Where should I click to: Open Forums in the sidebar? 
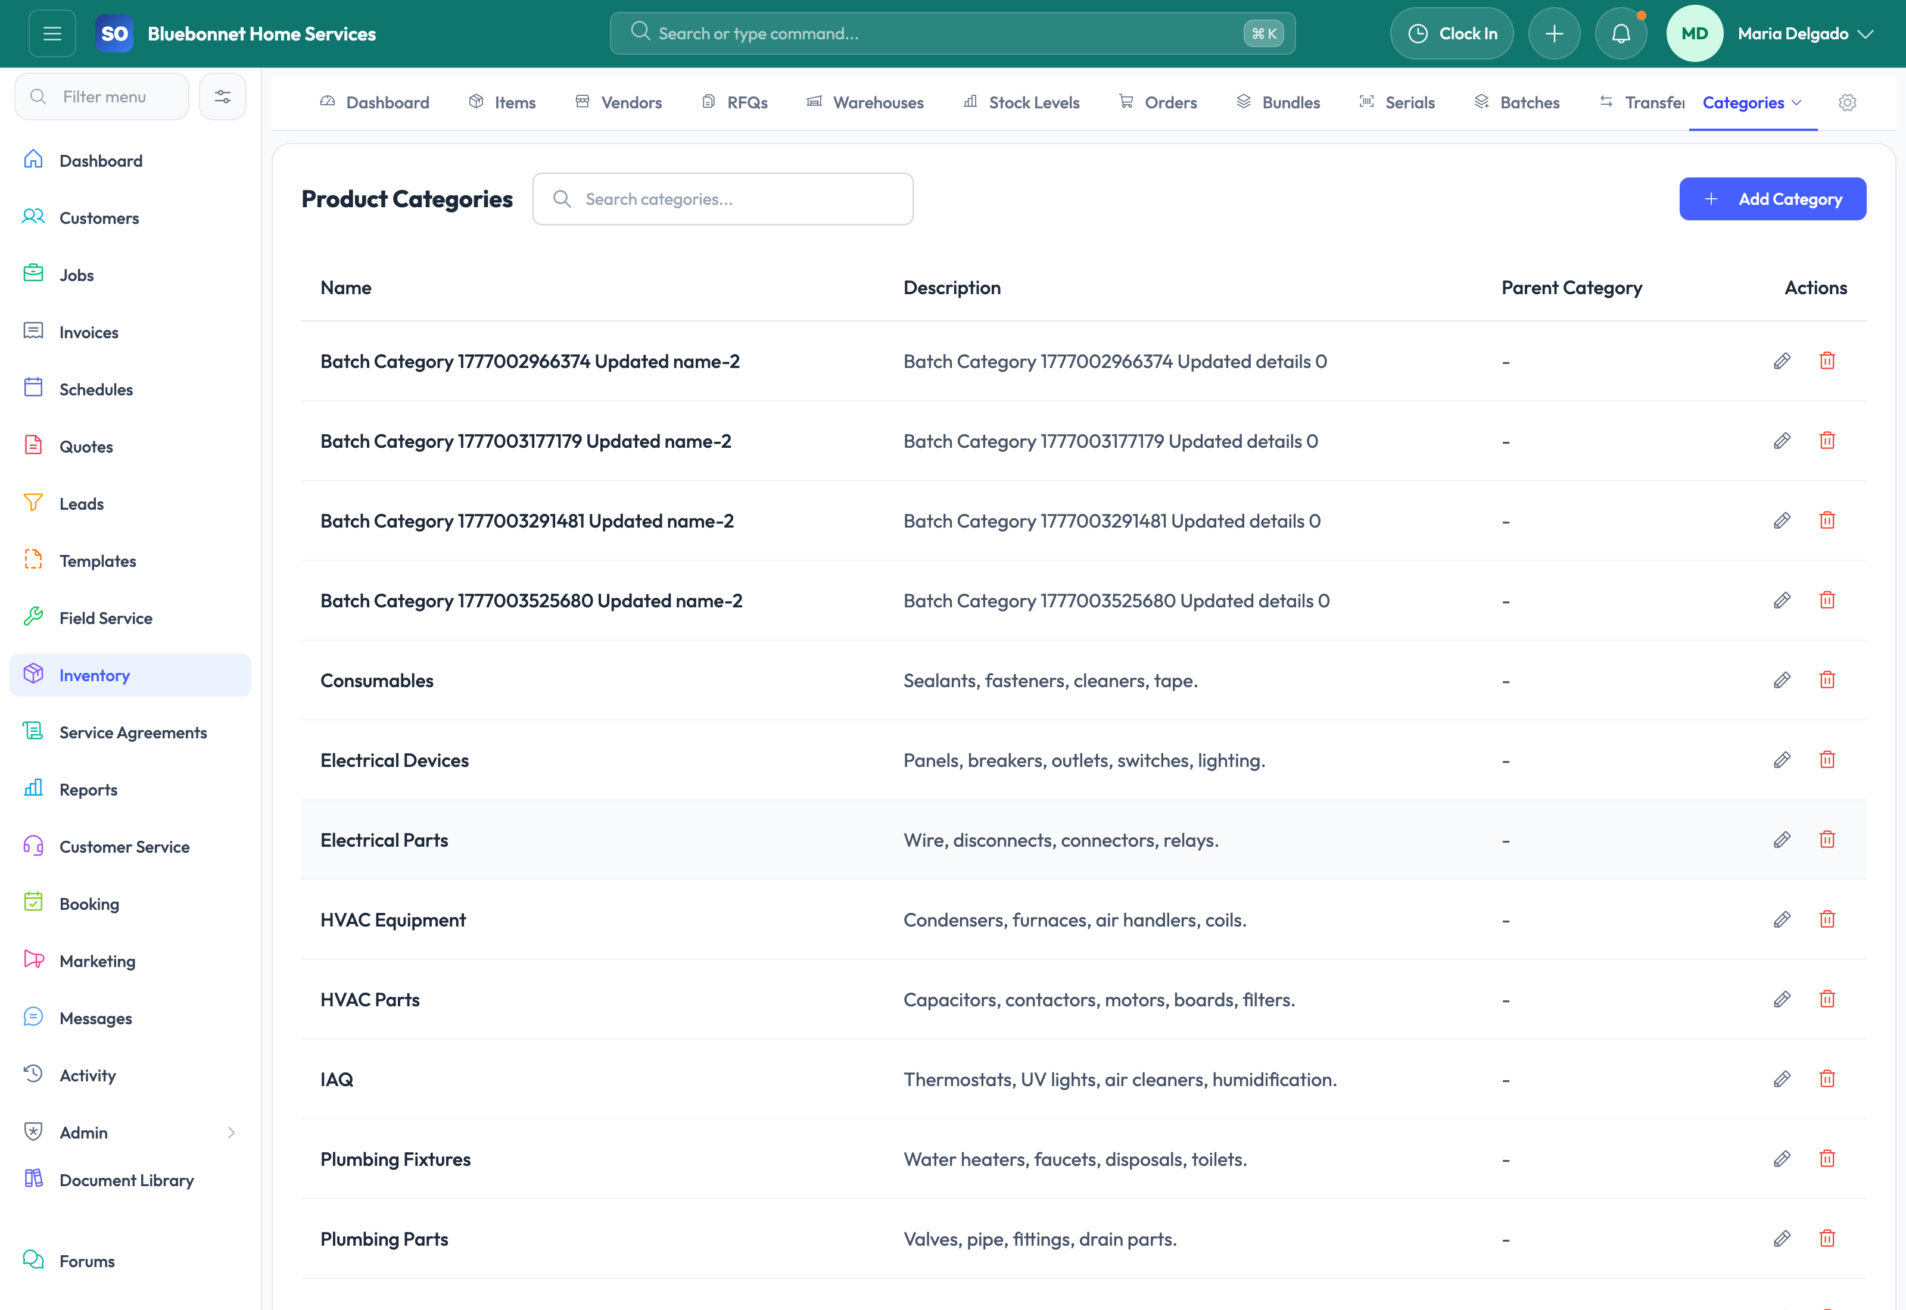tap(130, 1261)
